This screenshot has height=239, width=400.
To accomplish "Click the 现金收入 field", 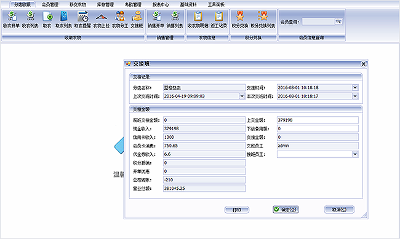I will tap(204, 128).
